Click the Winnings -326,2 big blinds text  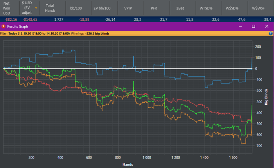90,34
